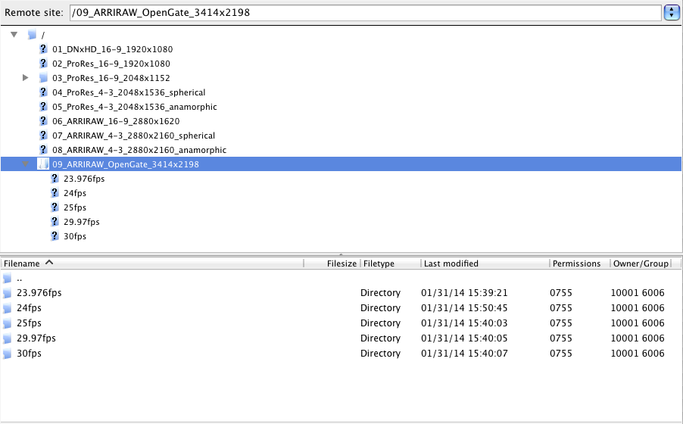The width and height of the screenshot is (683, 424).
Task: Select tree subfolder 23.976fps
Action: (x=84, y=179)
